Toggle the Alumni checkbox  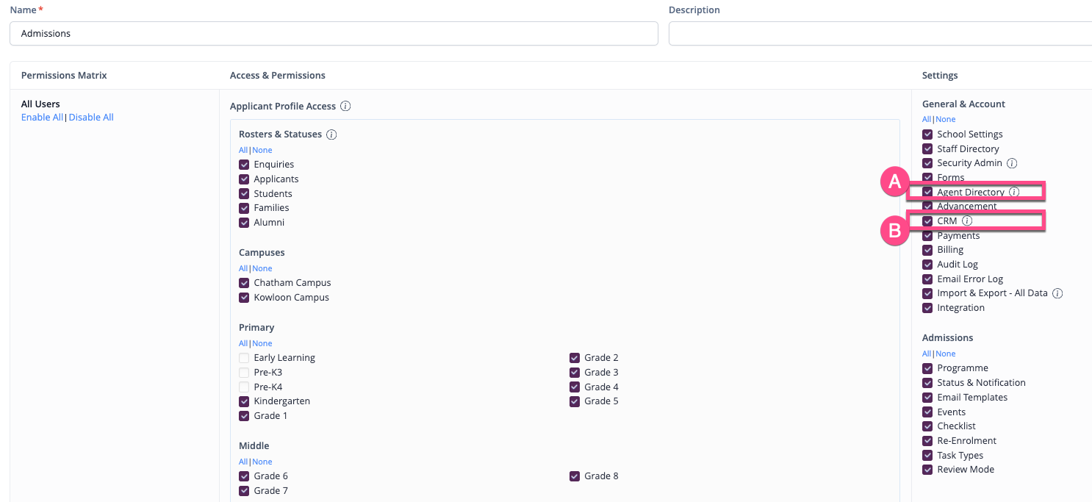(244, 223)
